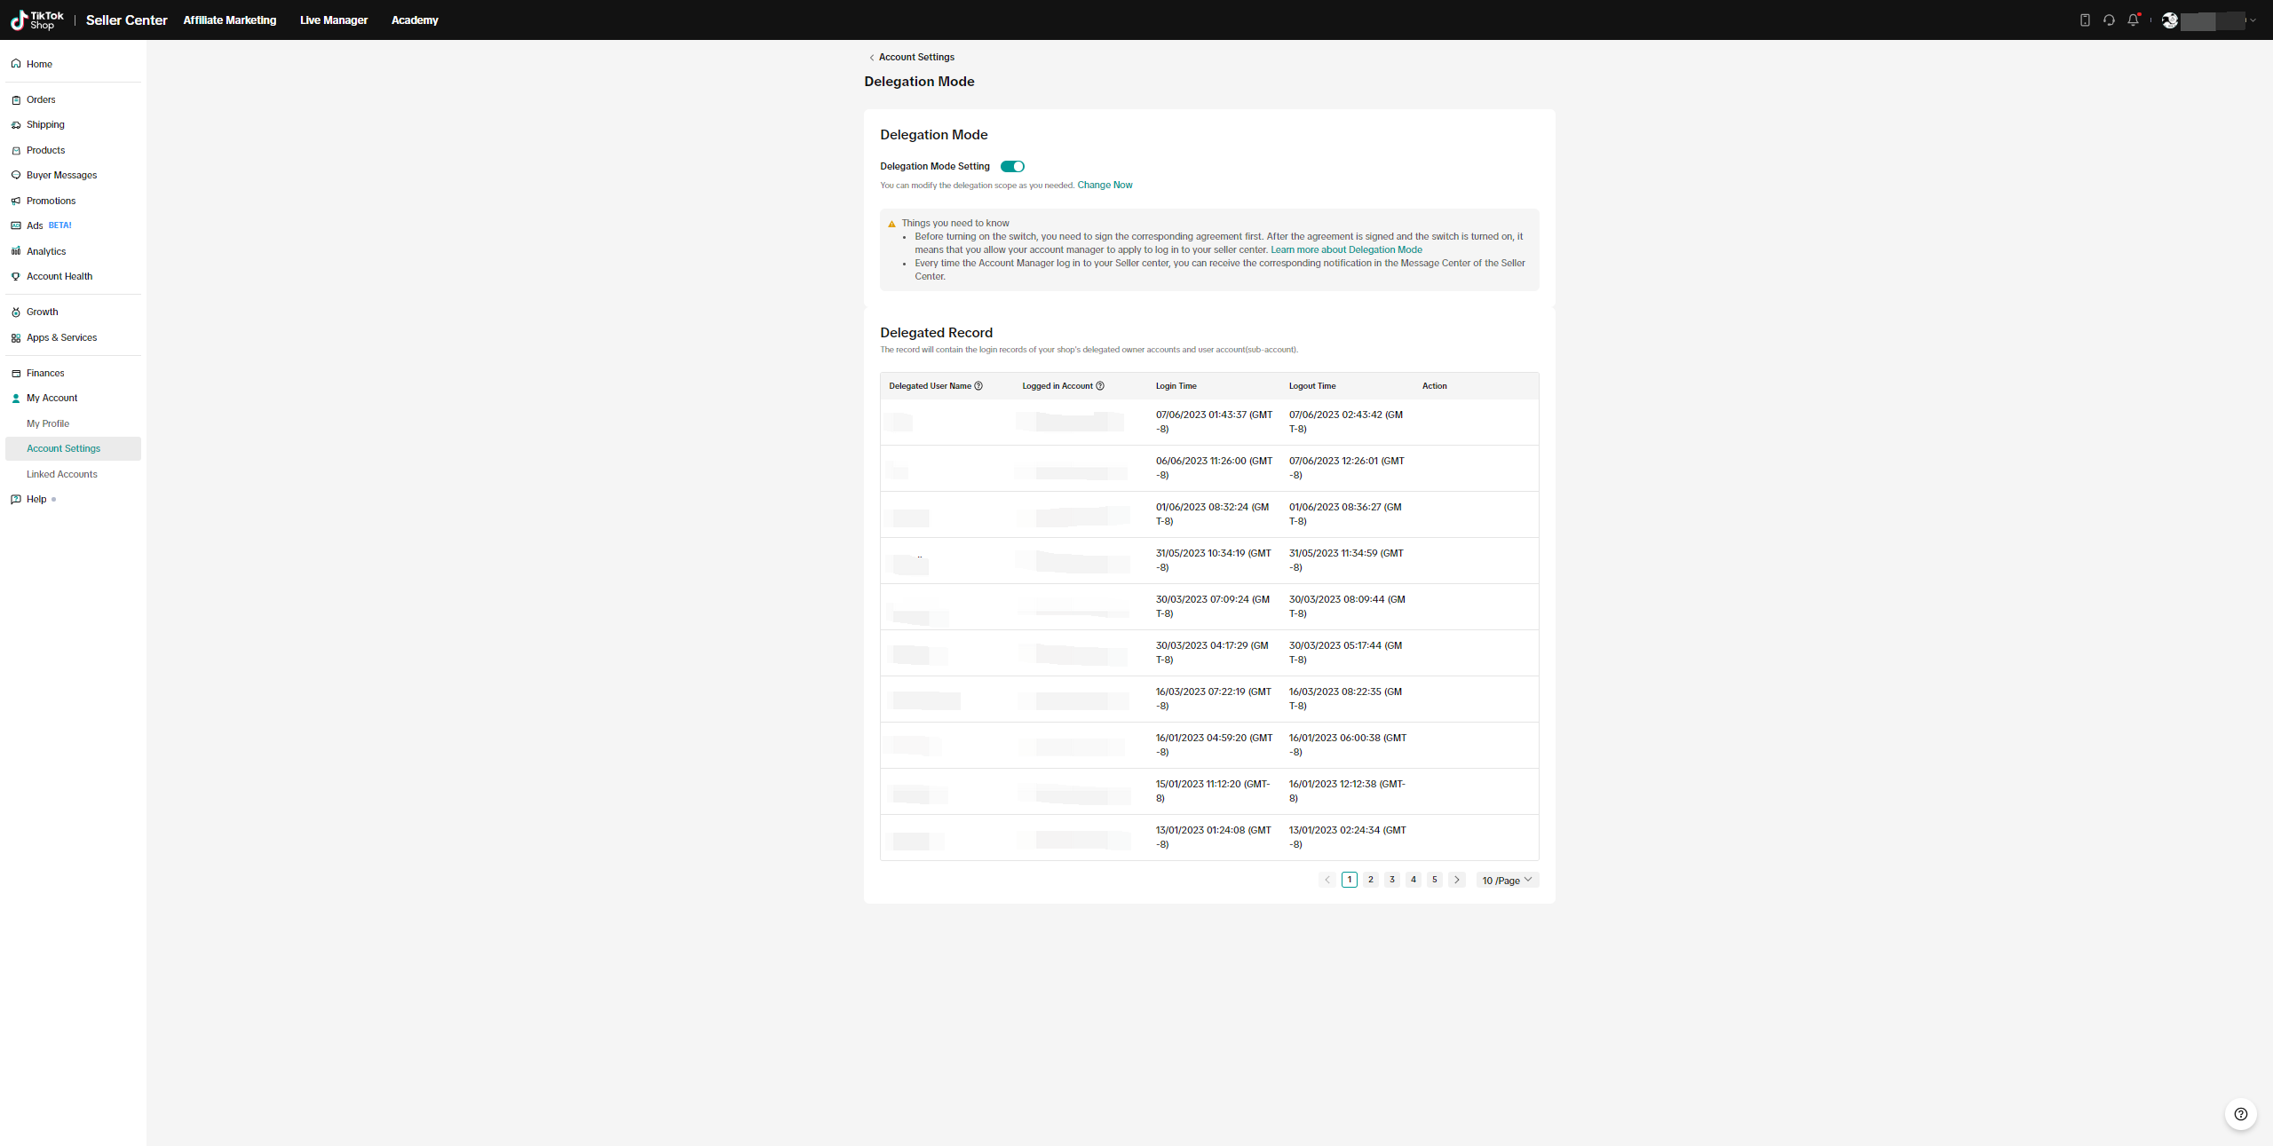Click the TikTok Shop logo
2273x1146 pixels.
(37, 20)
